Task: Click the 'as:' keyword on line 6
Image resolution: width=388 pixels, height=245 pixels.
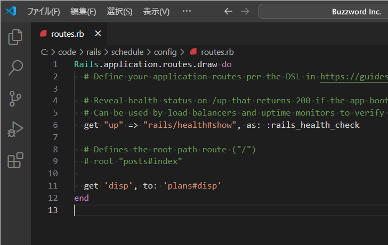Action: tap(254, 125)
